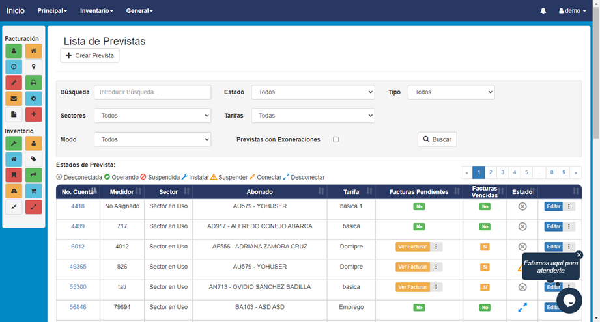Click the red bookmark icon under Inventario
This screenshot has width=600, height=322.
pyautogui.click(x=14, y=175)
